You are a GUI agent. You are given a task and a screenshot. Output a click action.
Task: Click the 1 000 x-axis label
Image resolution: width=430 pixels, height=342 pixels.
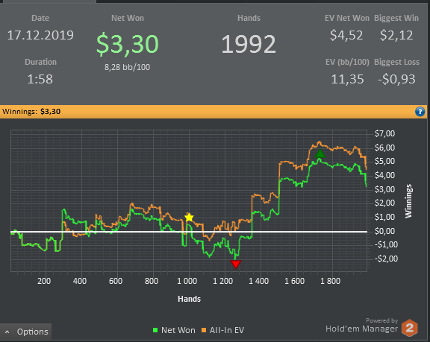pyautogui.click(x=187, y=281)
